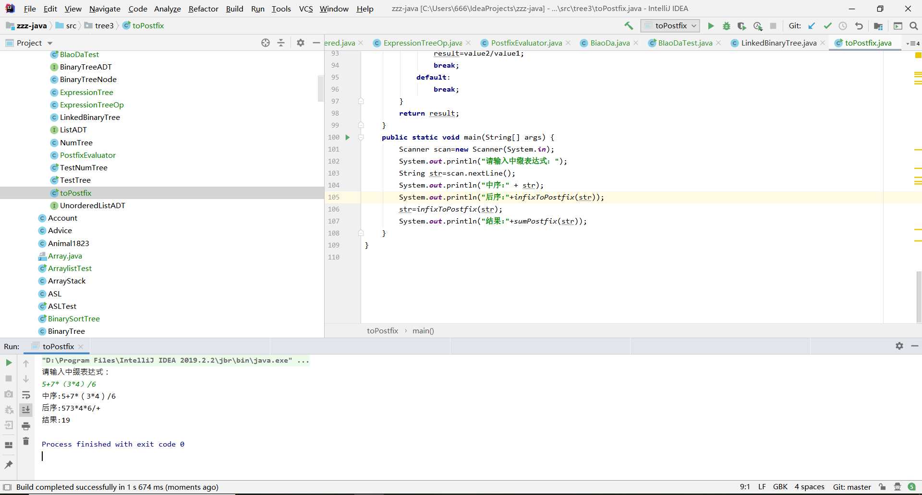Viewport: 922px width, 495px height.
Task: Click the Run panel stop icon
Action: 9,378
